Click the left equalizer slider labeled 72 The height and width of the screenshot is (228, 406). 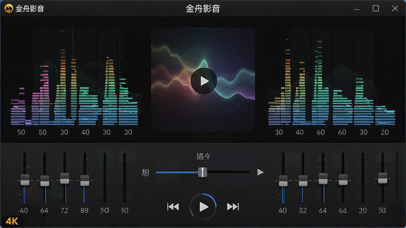[x=65, y=179]
